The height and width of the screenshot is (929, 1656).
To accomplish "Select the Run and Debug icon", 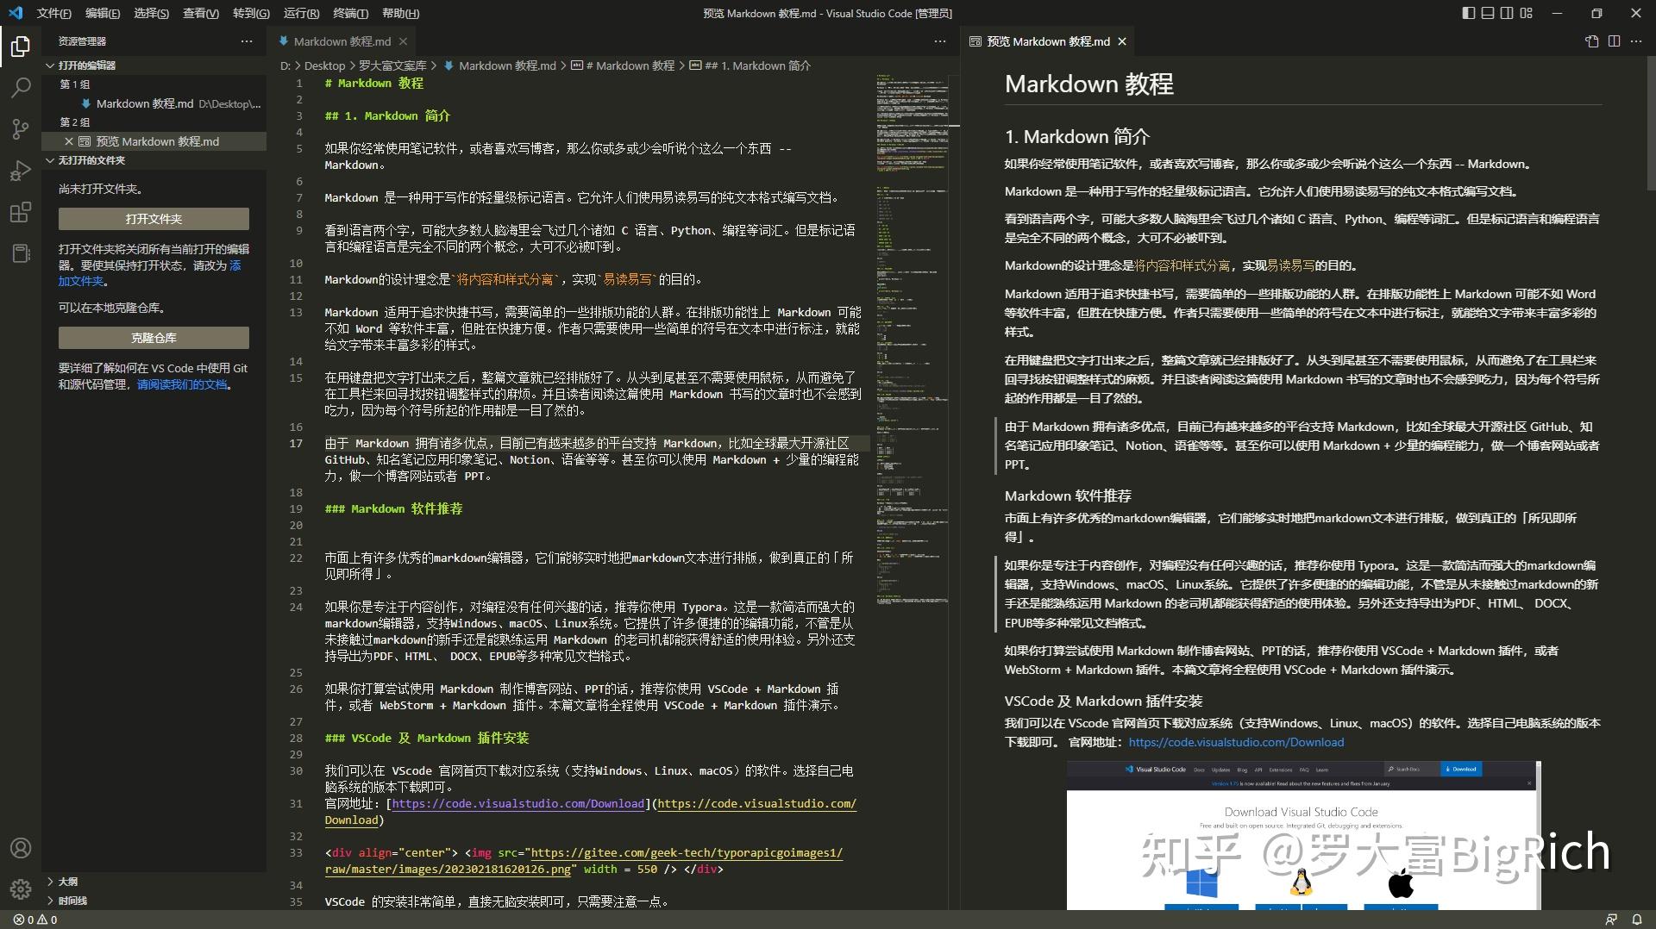I will [21, 171].
